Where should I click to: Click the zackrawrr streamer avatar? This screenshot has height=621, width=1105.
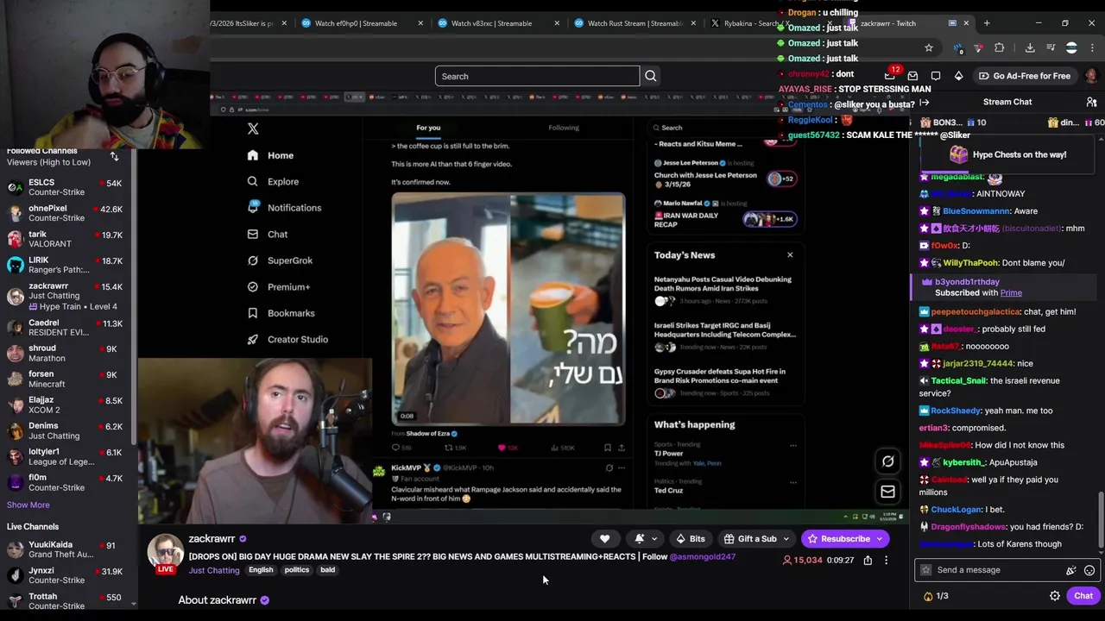click(x=165, y=553)
